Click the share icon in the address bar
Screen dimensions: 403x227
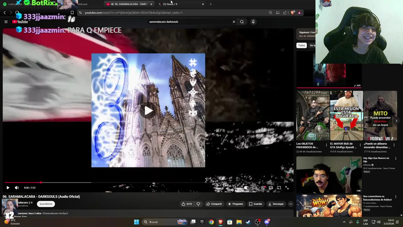285,13
